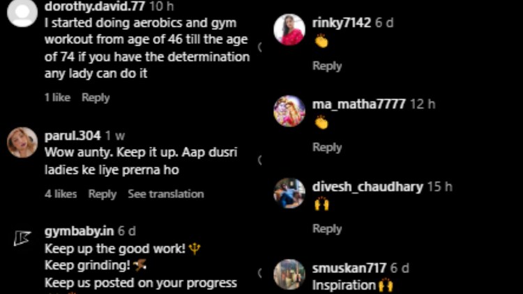View the 1 like on dorothy's comment

(x=57, y=98)
